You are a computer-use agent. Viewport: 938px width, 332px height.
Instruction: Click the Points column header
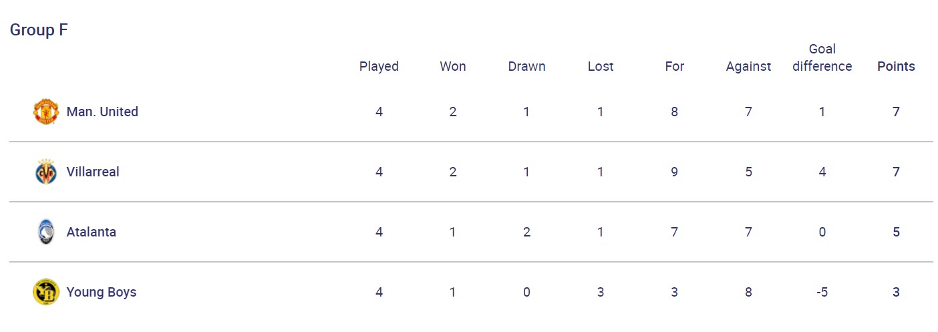(896, 66)
